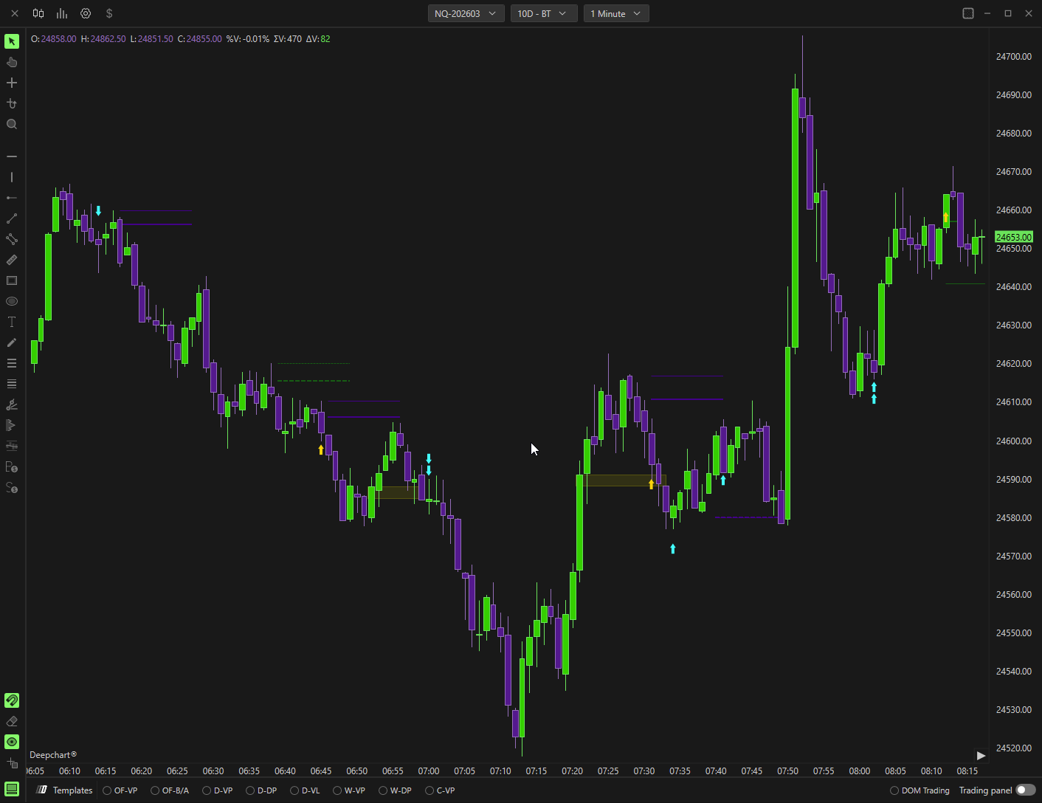
Task: Open the 1 Minute timeframe dropdown
Action: pyautogui.click(x=616, y=13)
